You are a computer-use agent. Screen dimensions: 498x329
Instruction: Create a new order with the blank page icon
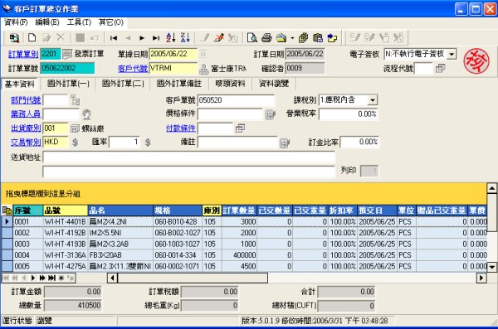(x=32, y=38)
